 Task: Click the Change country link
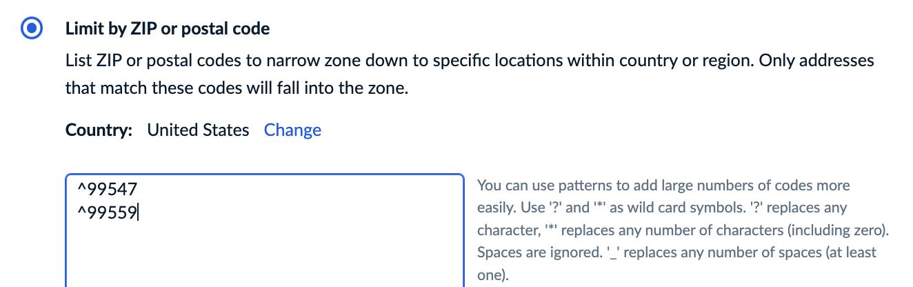pos(292,130)
